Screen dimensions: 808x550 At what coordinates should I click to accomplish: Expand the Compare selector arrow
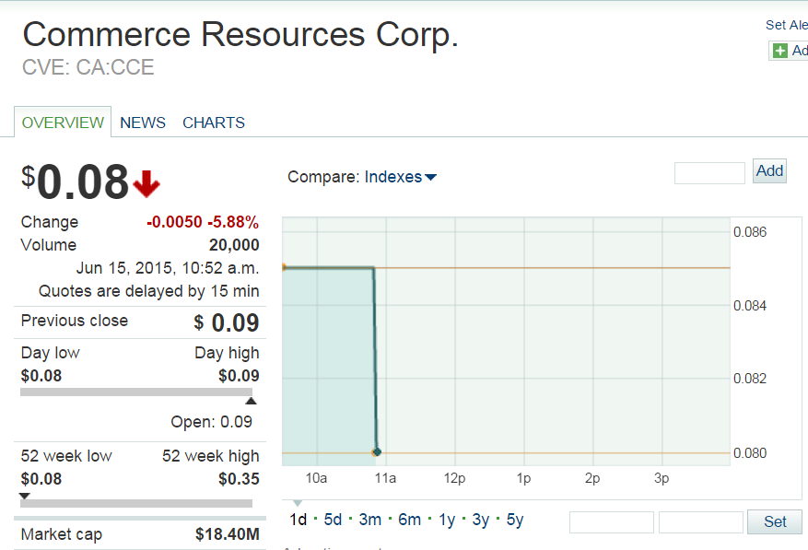click(428, 177)
